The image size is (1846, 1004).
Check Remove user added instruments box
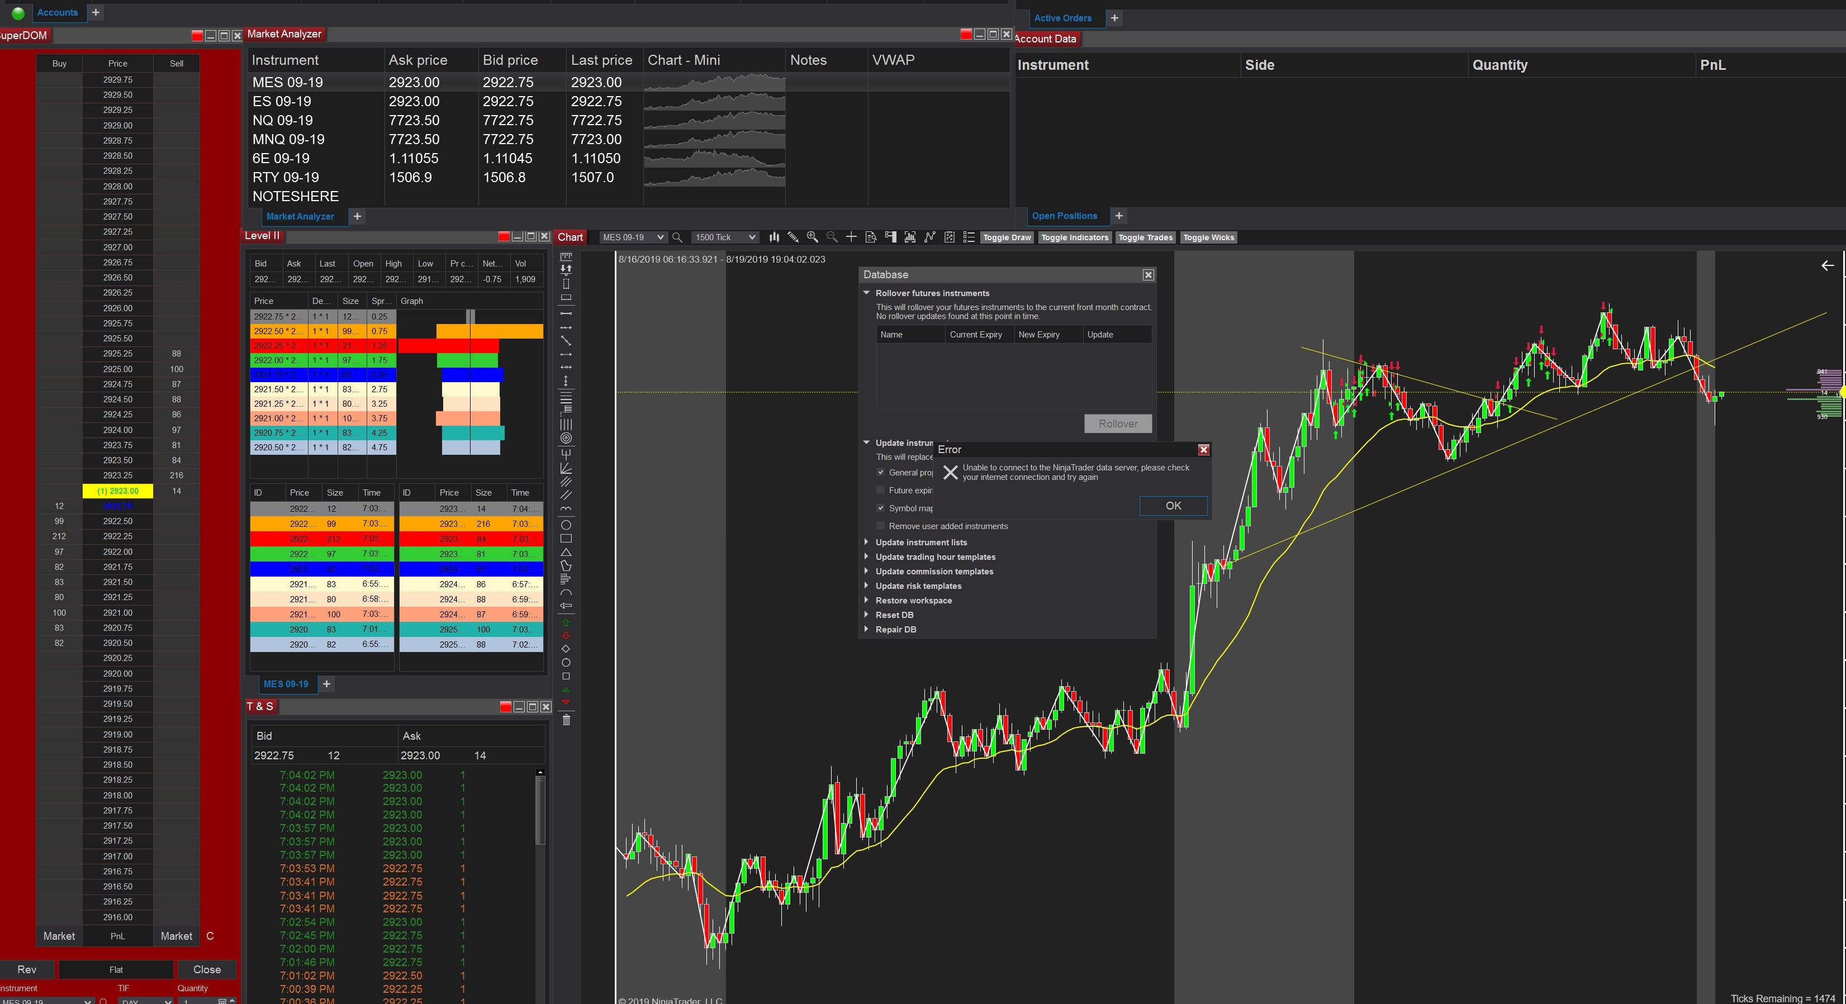[881, 526]
